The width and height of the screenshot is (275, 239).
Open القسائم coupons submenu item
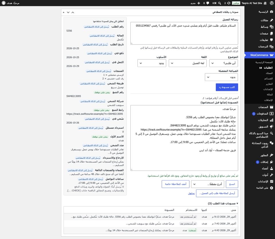[268, 79]
